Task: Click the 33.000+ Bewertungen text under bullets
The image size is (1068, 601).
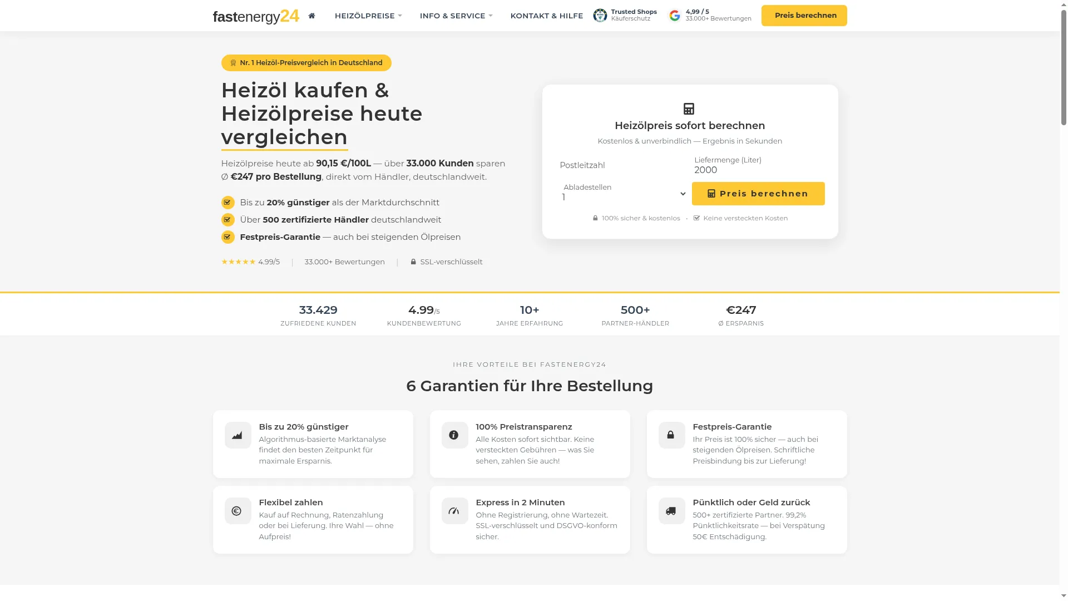Action: pos(344,262)
